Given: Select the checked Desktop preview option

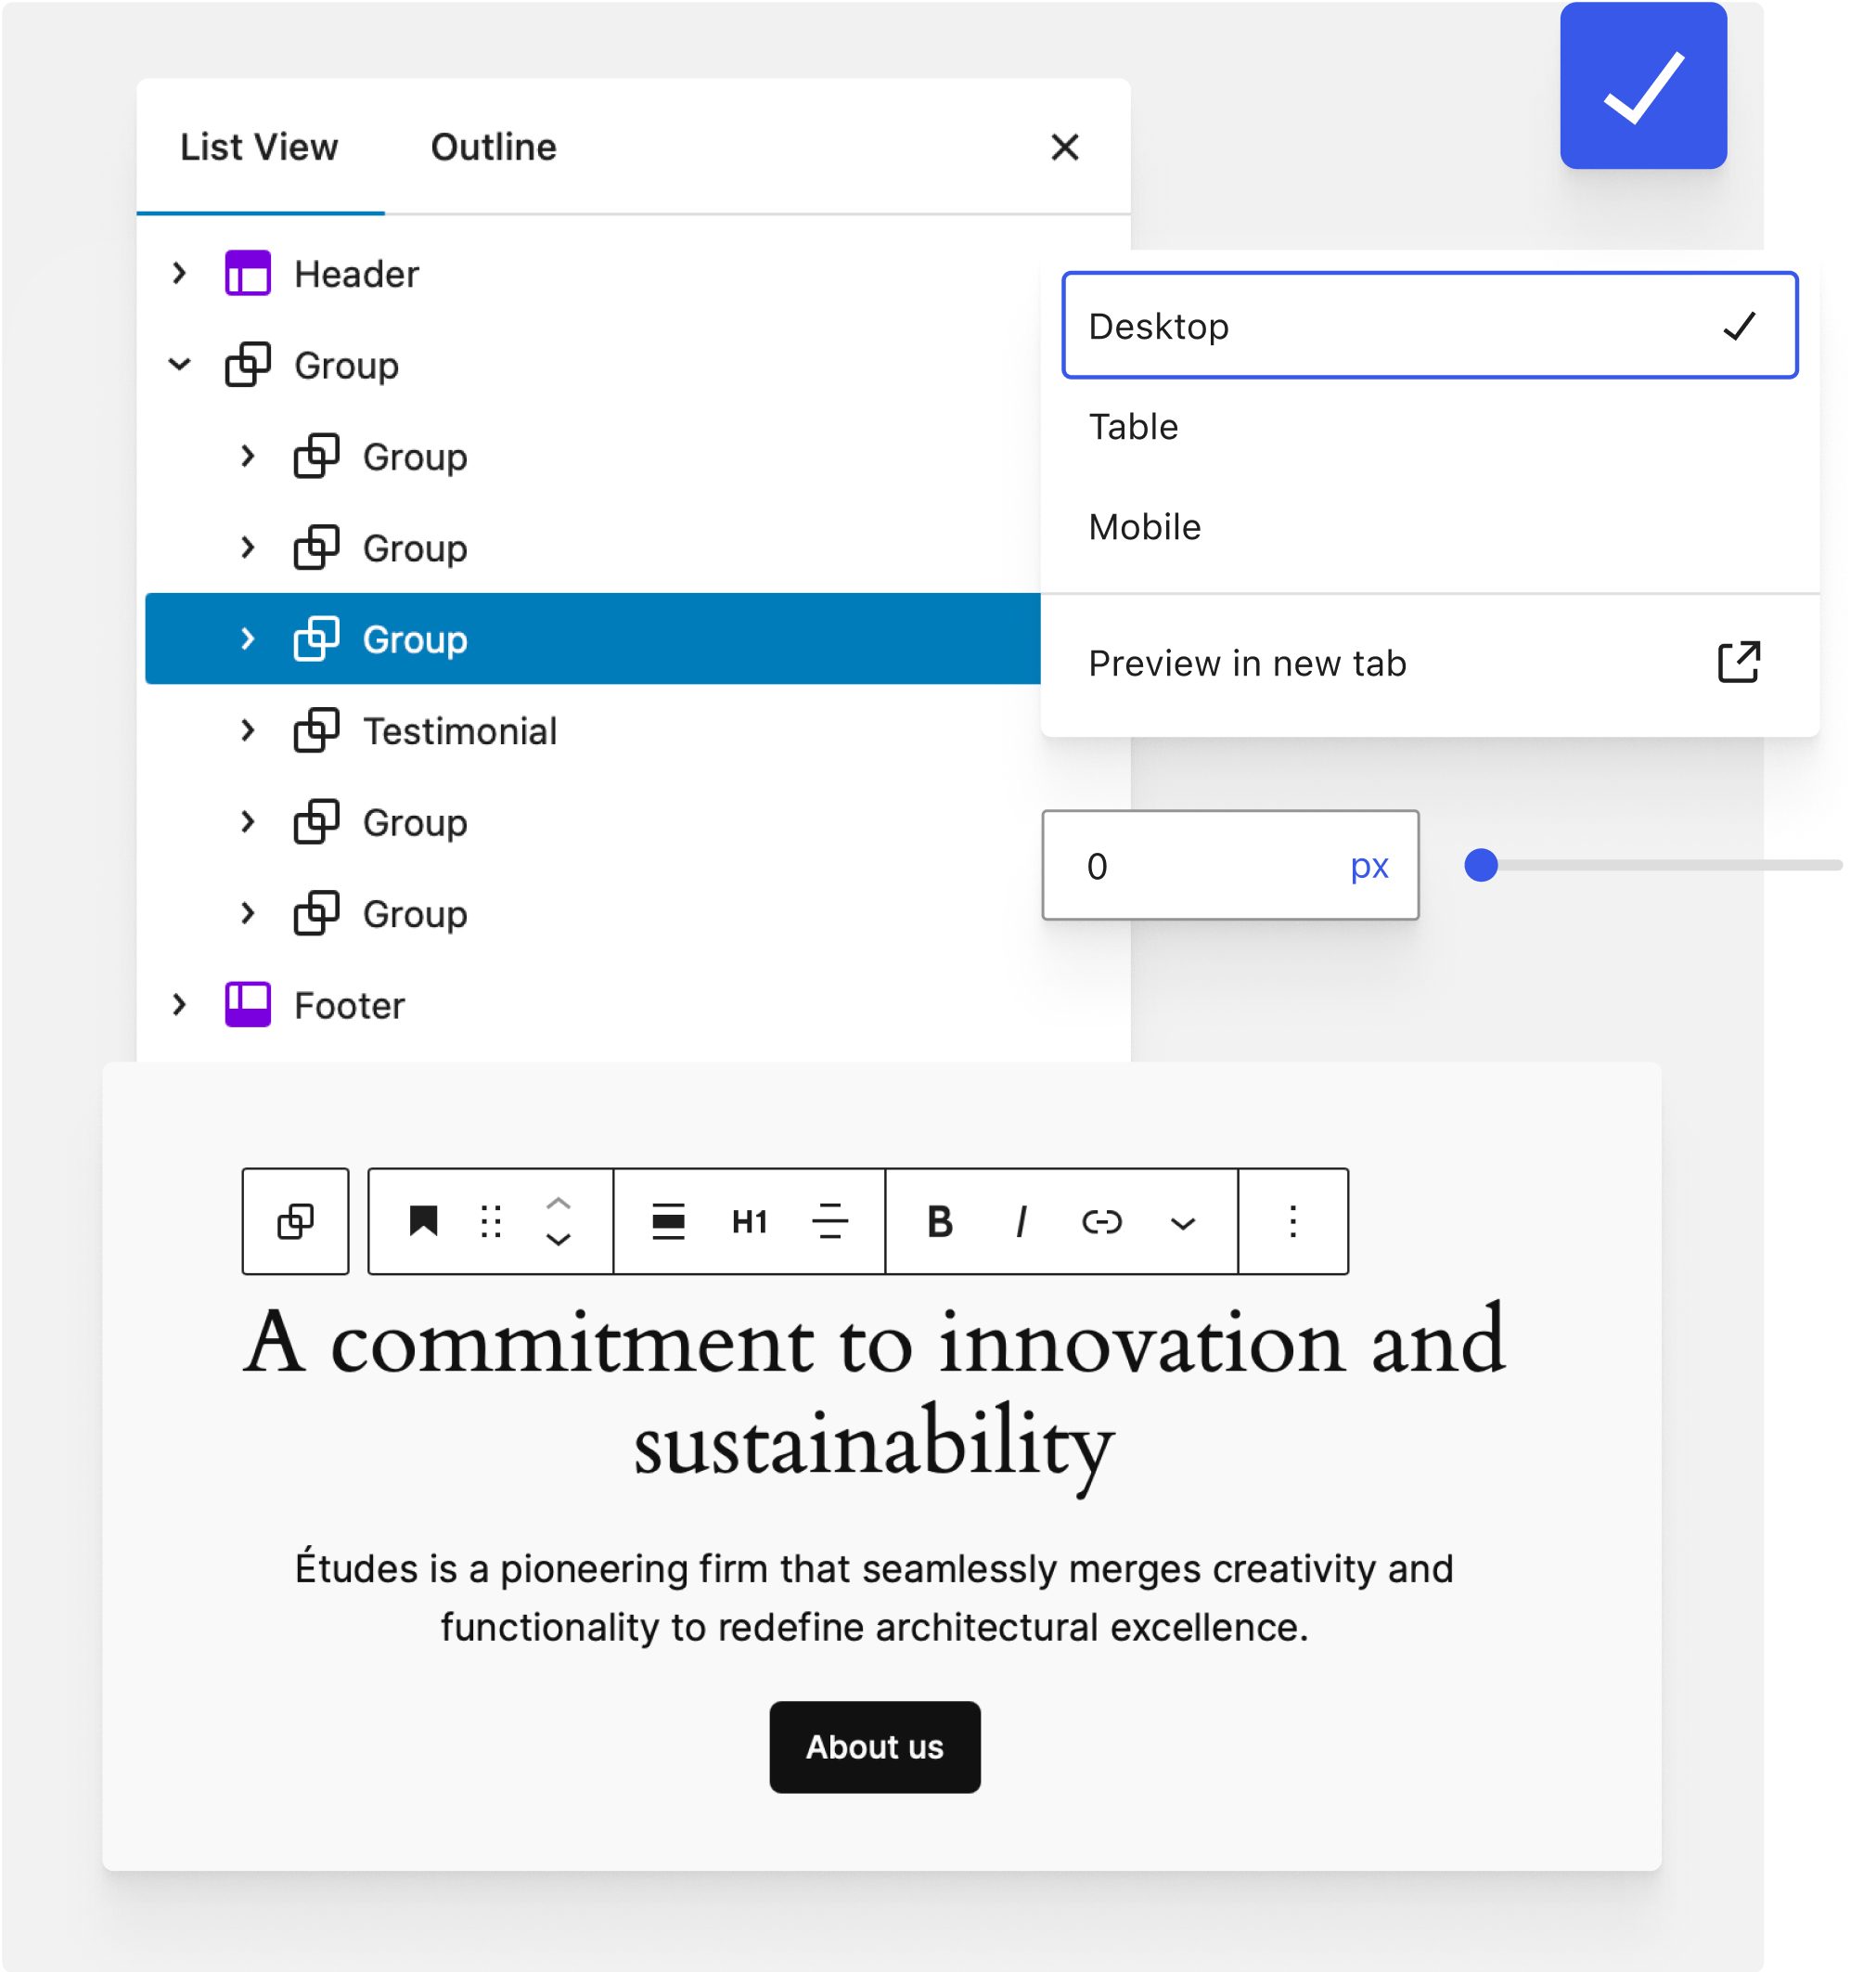Looking at the screenshot, I should (1429, 325).
